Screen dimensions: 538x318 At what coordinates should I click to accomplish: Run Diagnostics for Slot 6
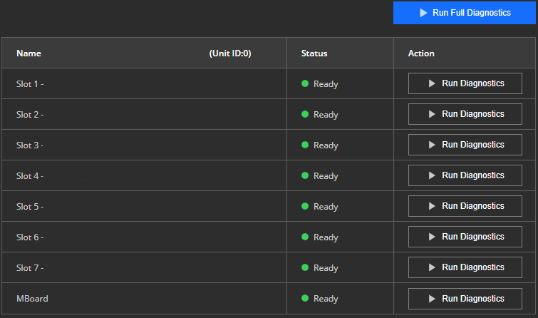click(465, 237)
